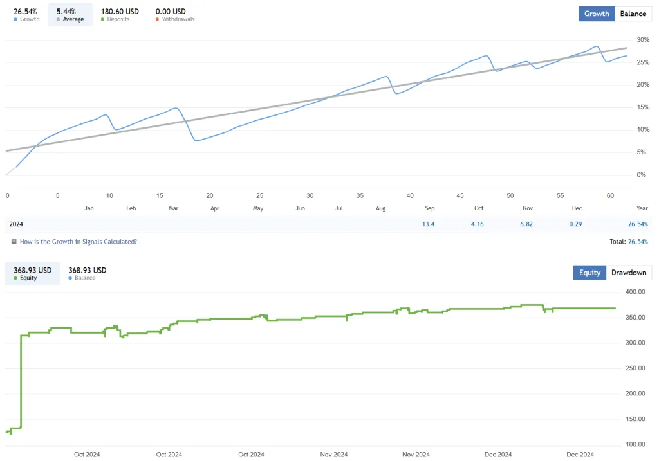Switch to the Balance tab
The image size is (659, 461).
633,14
